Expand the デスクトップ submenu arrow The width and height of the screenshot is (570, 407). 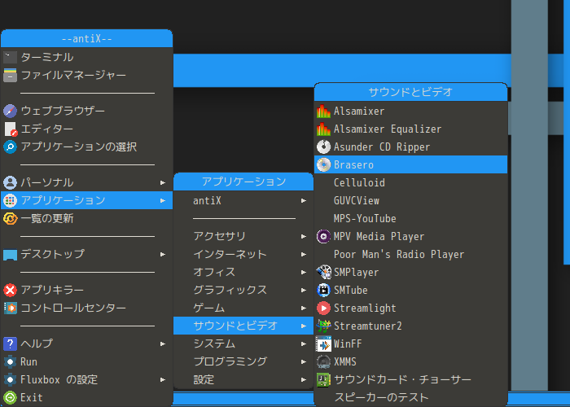(x=163, y=254)
